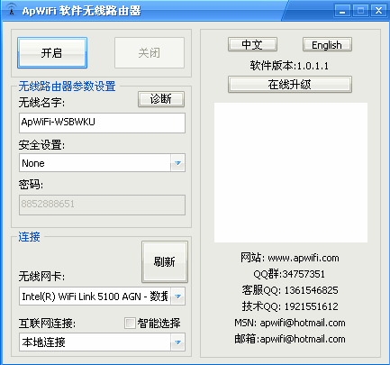Screen dimensions: 390x365
Task: Select the 本地连接 connection box
Action: click(x=102, y=342)
